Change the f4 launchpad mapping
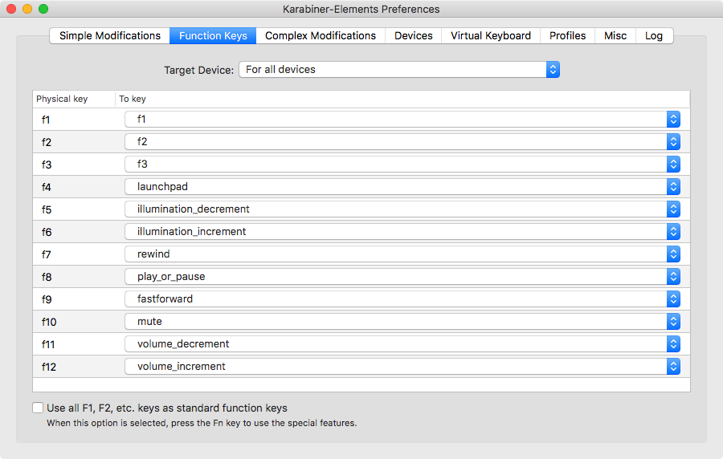723x459 pixels. click(402, 186)
